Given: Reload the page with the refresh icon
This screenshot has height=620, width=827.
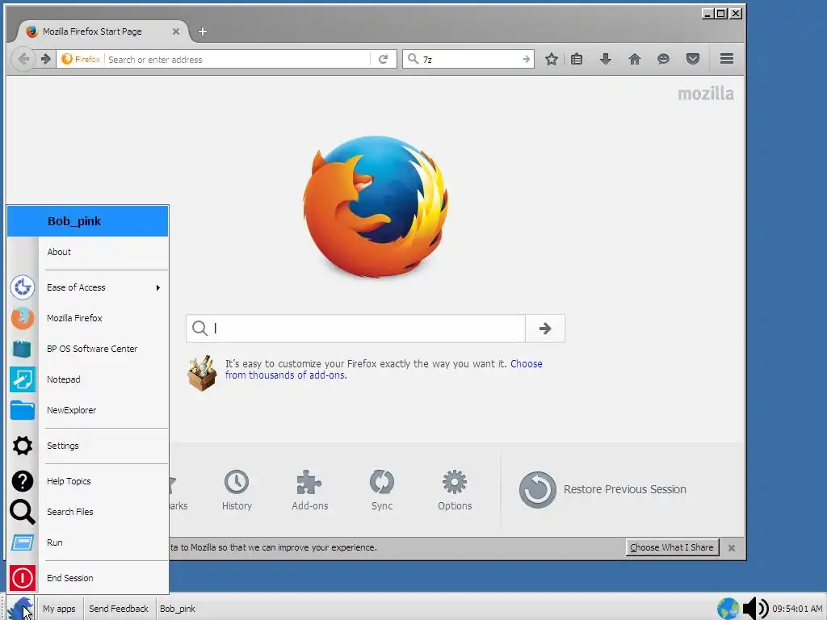Looking at the screenshot, I should click(x=384, y=59).
